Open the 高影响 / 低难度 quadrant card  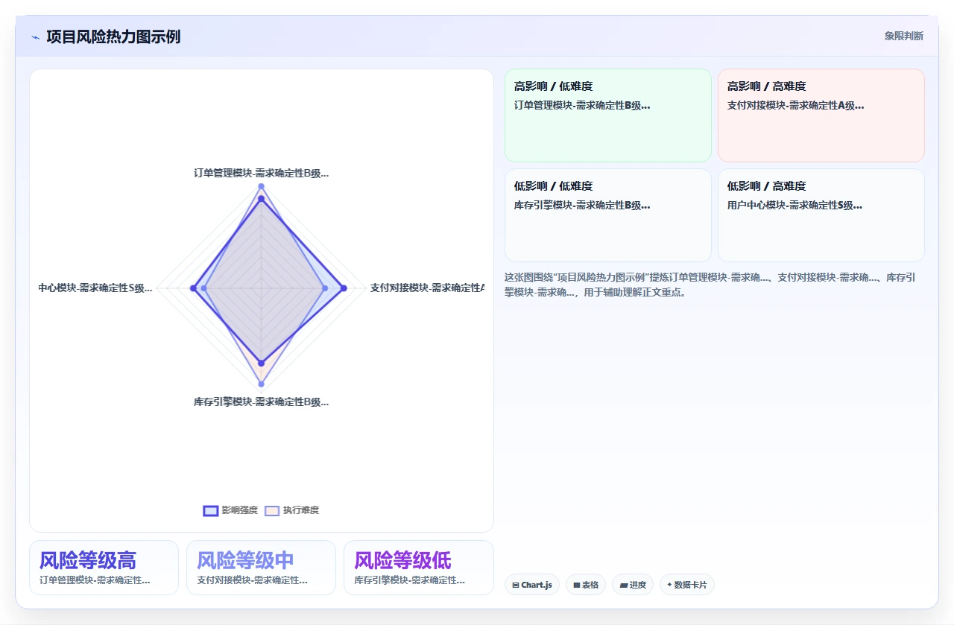pyautogui.click(x=608, y=115)
